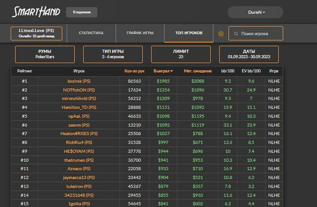
Task: Click the search magnifier icon
Action: tap(236, 34)
